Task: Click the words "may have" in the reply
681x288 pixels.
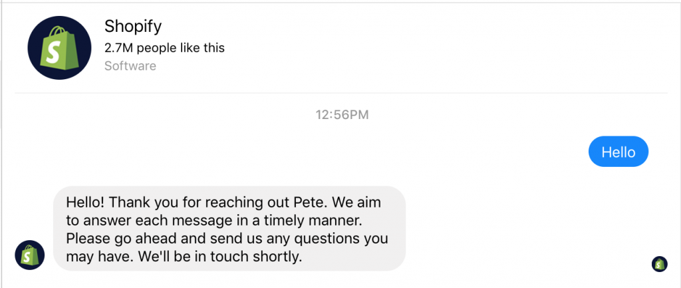Action: 96,257
